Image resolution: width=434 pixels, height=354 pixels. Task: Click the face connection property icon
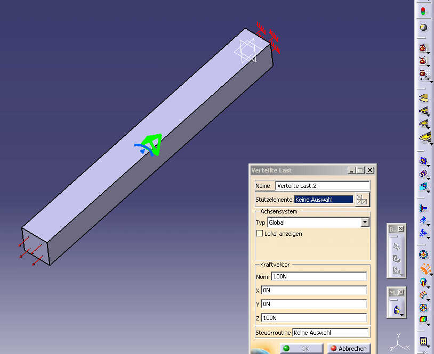[423, 186]
